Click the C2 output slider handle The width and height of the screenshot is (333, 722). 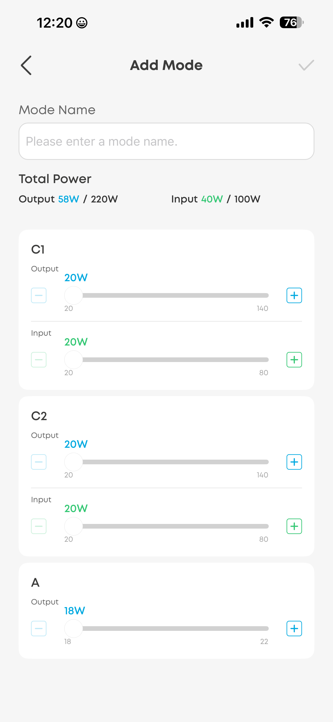(73, 462)
